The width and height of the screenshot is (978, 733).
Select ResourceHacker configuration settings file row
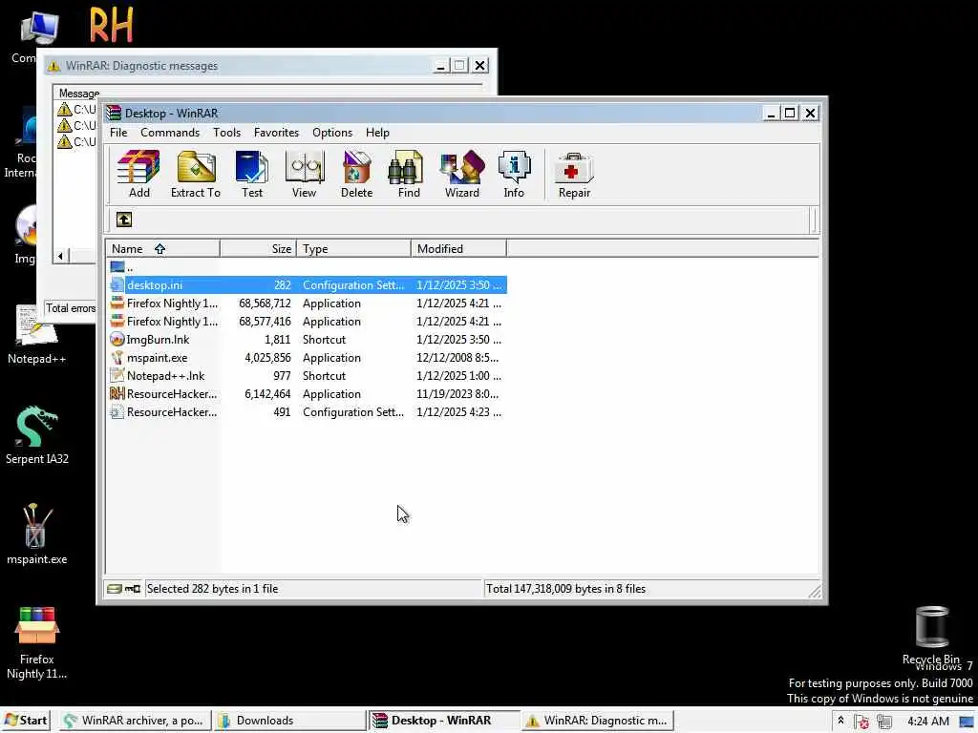308,411
